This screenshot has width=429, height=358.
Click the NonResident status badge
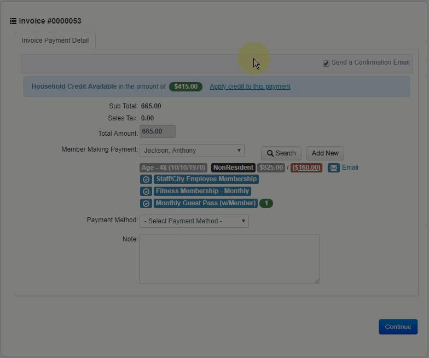(x=233, y=168)
